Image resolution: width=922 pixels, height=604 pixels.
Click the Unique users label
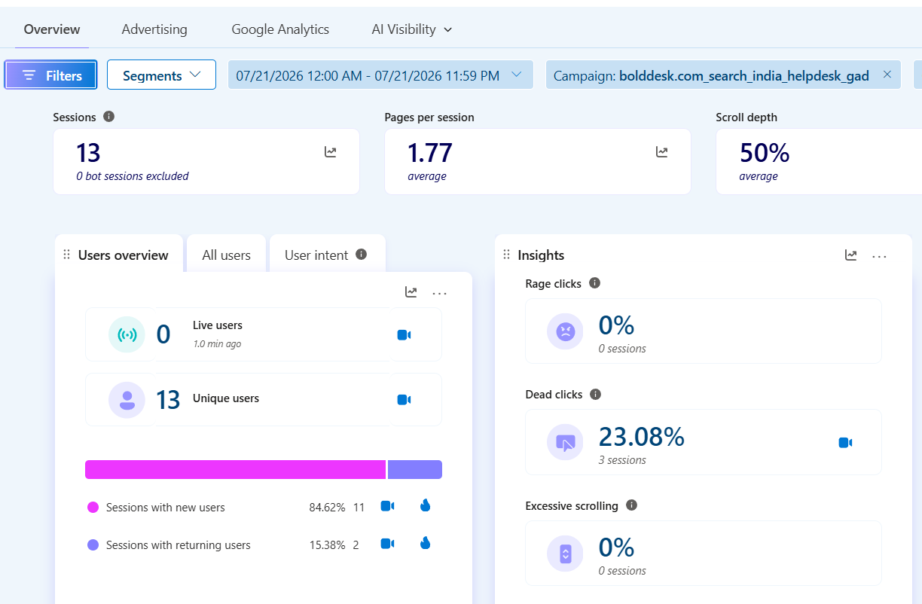point(226,398)
